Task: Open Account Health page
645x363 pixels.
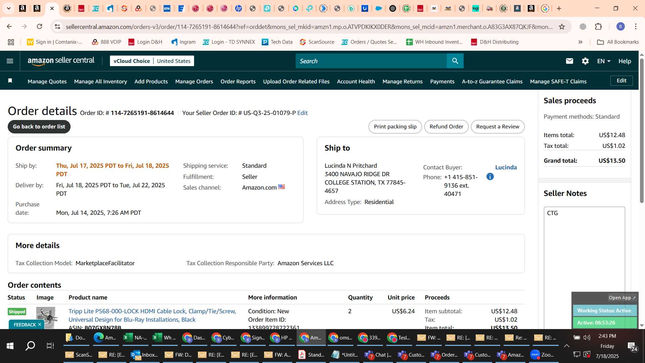Action: pyautogui.click(x=356, y=81)
